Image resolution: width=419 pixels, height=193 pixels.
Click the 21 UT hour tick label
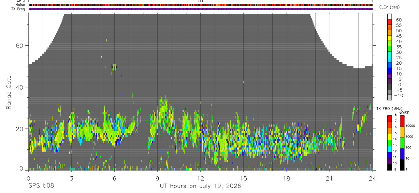pos(330,179)
